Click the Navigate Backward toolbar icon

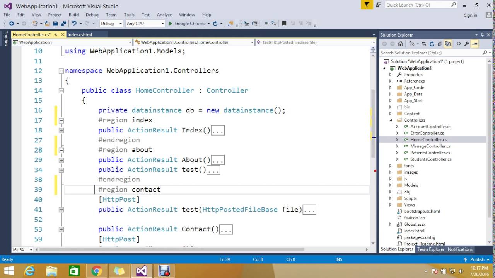pos(11,24)
